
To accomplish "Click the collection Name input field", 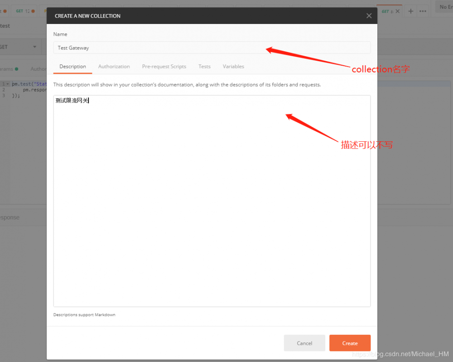I will pyautogui.click(x=212, y=48).
